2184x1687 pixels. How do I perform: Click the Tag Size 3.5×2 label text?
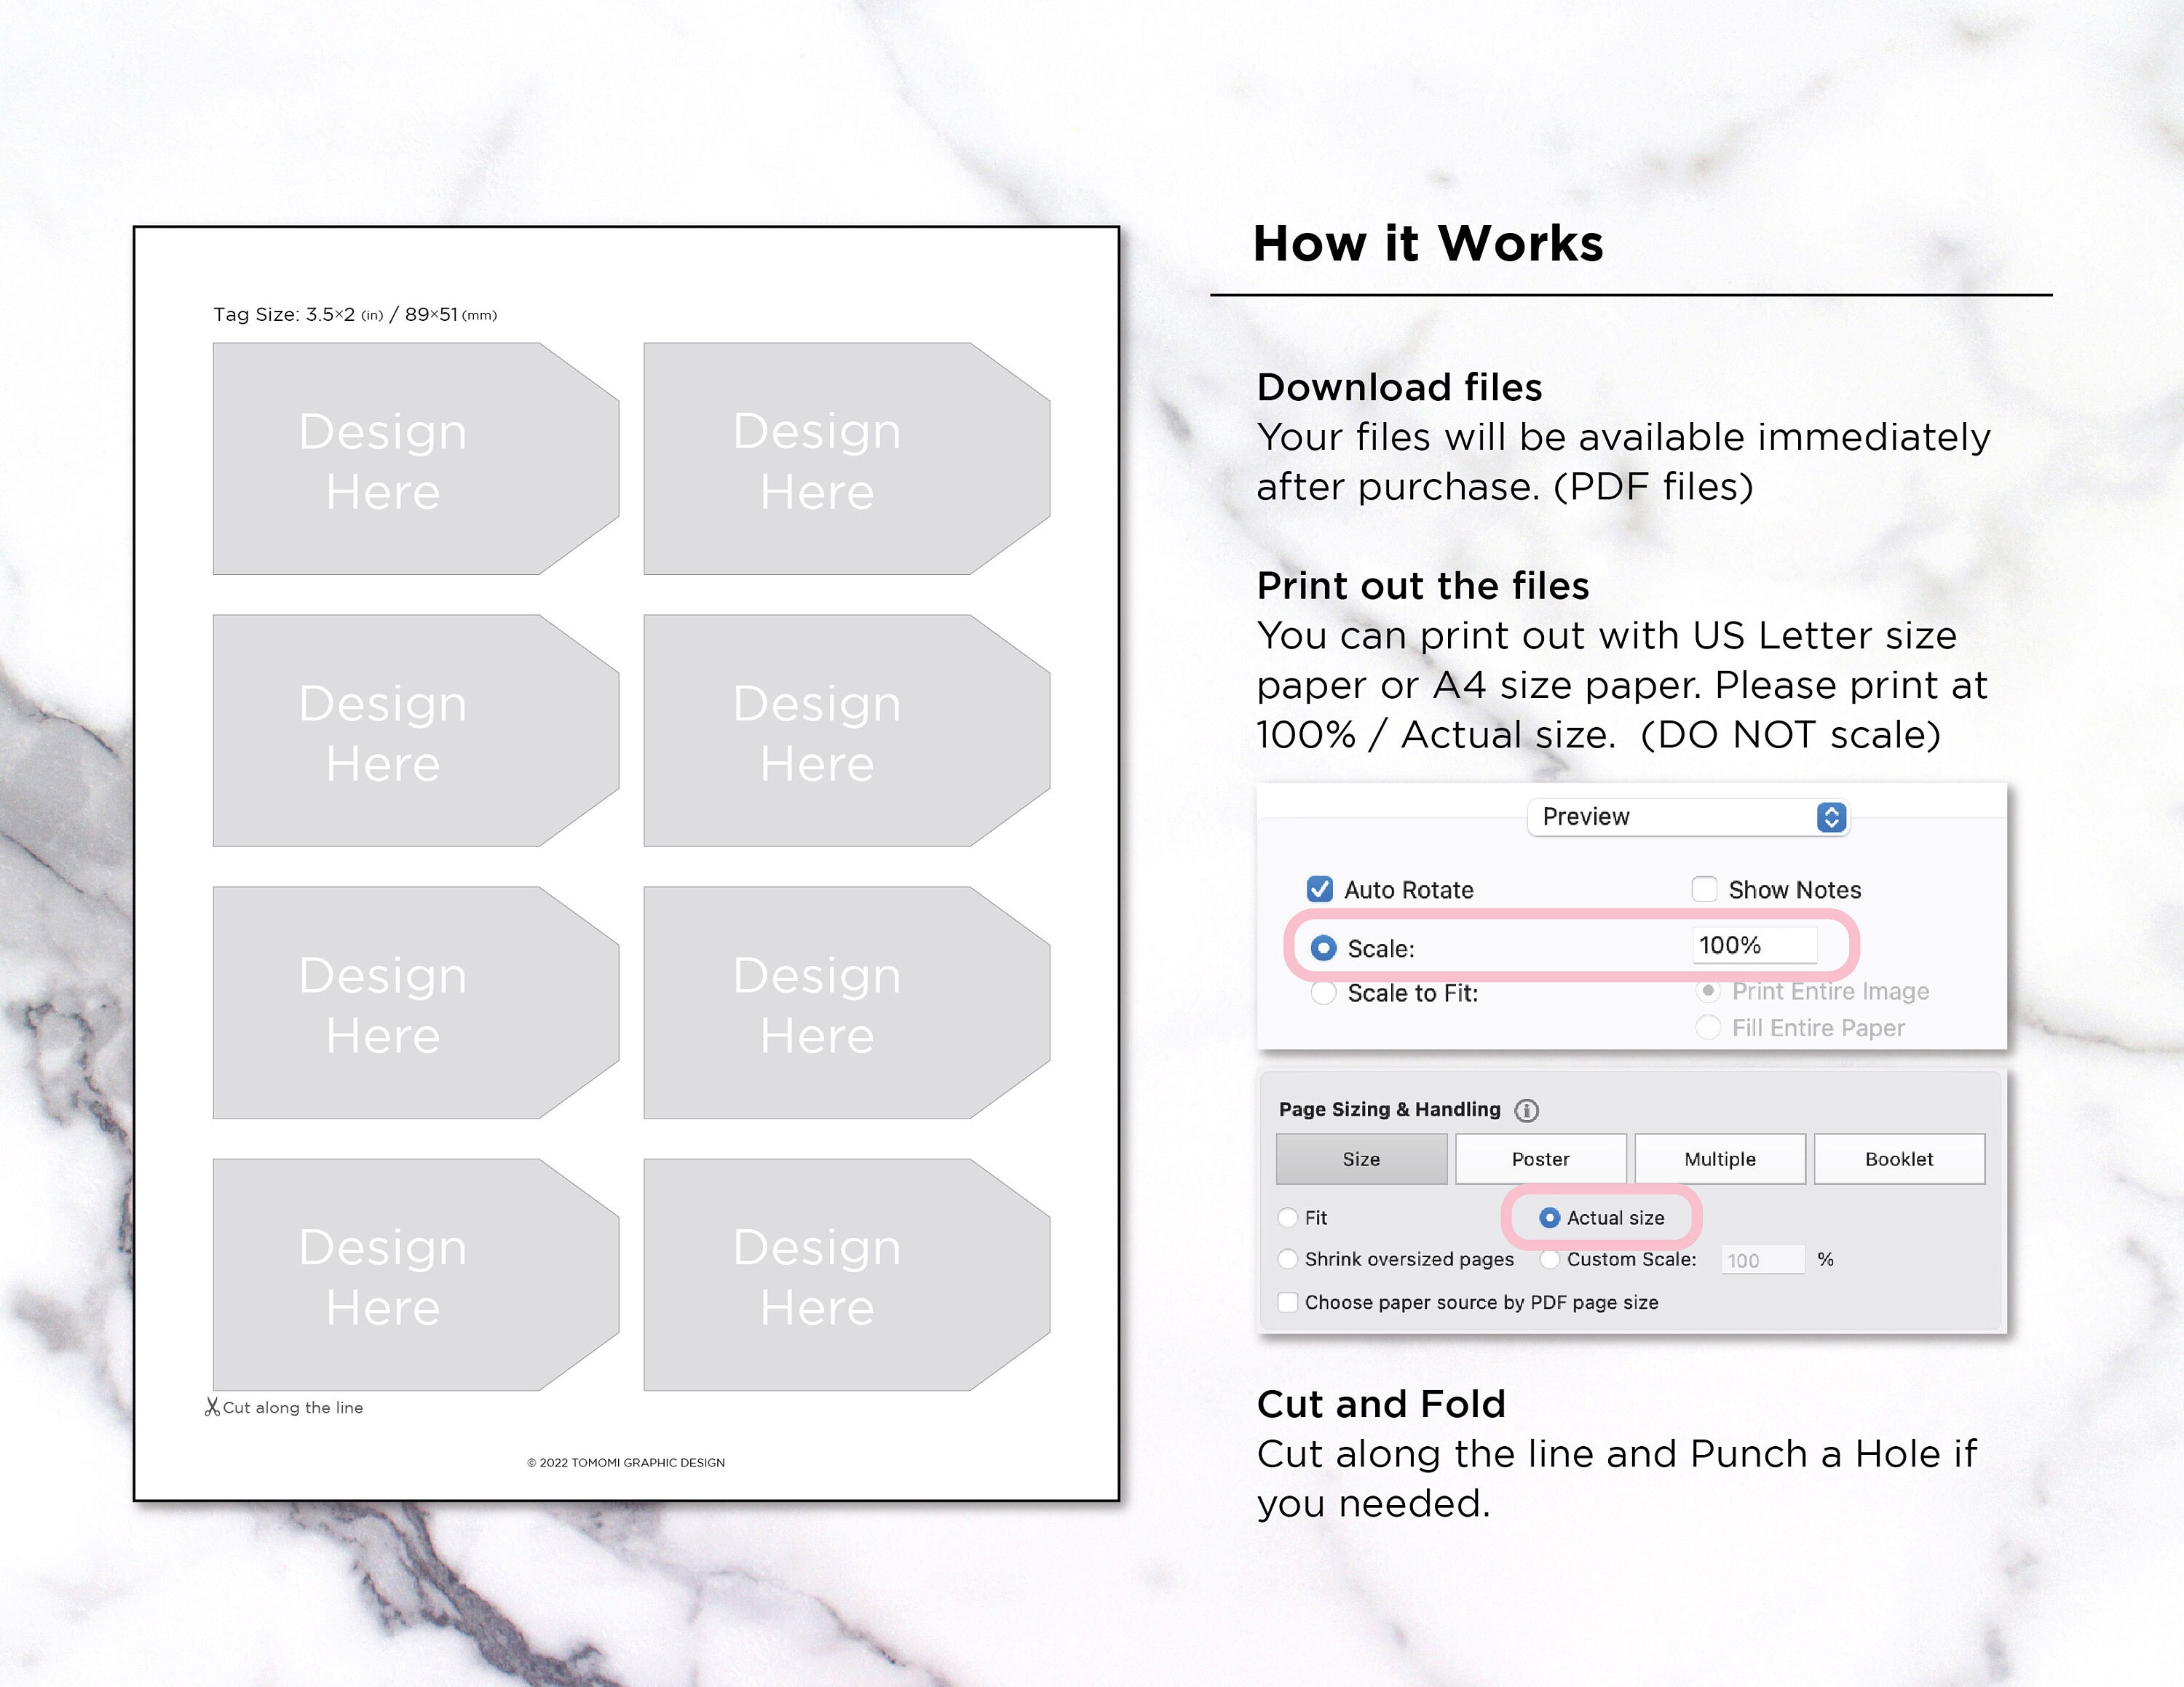[x=355, y=314]
